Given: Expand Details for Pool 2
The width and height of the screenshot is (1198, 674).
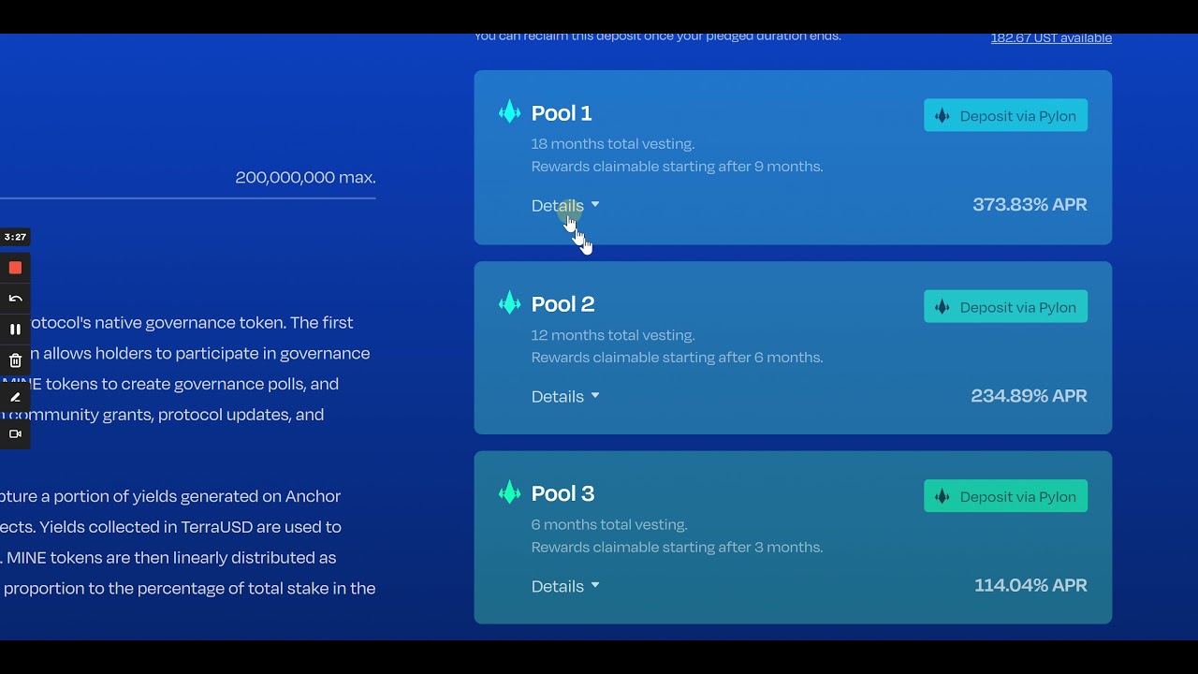Looking at the screenshot, I should coord(565,396).
